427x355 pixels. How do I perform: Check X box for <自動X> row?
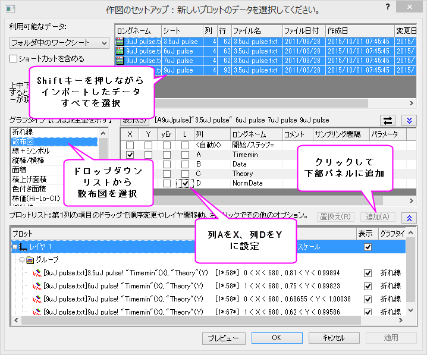tap(130, 145)
